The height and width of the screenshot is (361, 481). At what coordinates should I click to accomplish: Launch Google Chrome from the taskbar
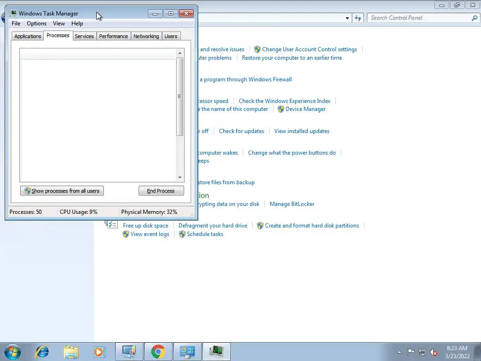pos(158,352)
